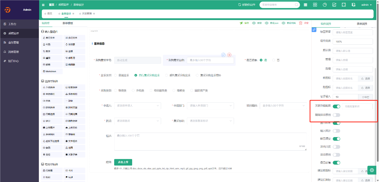
Task: Turn off the 关联功能配置 switch
Action: click(337, 106)
